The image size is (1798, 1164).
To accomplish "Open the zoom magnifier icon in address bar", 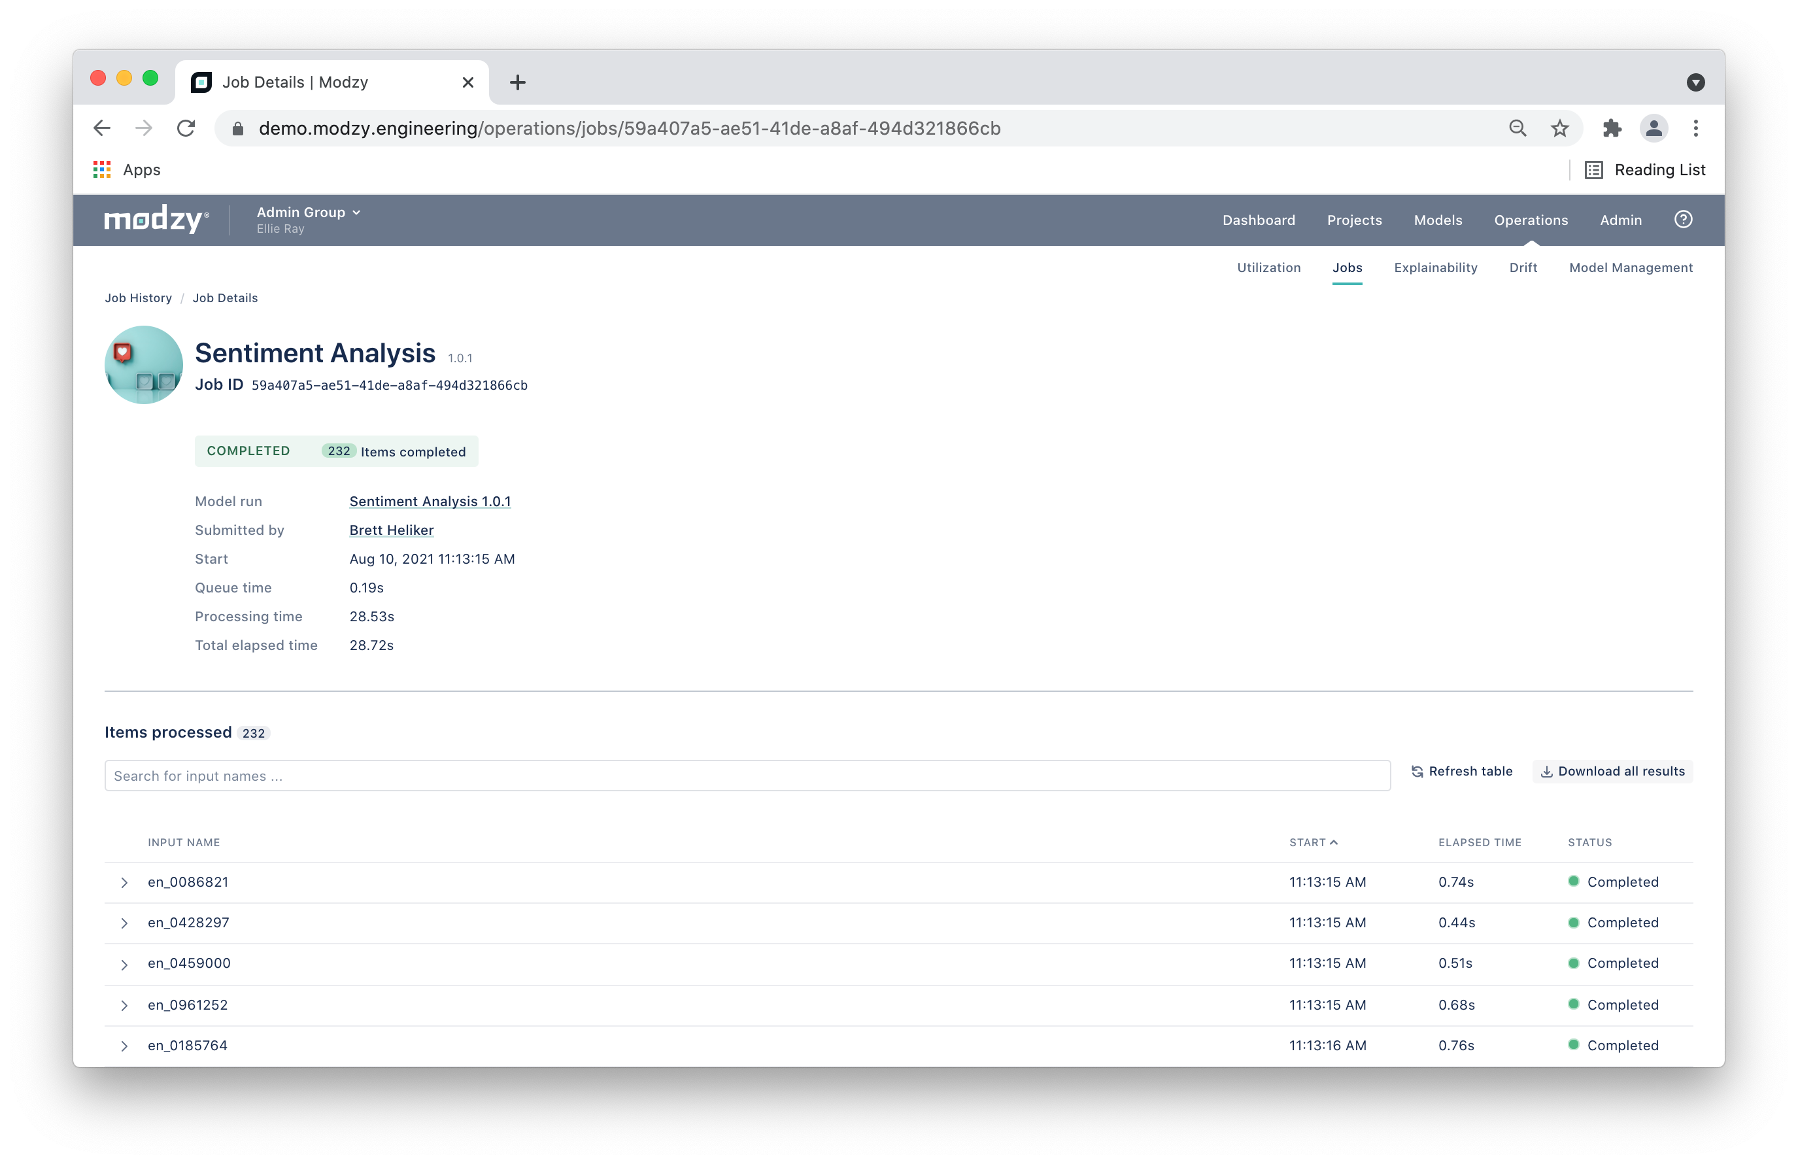I will click(1518, 128).
